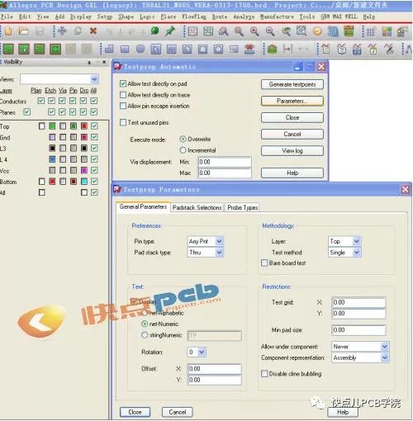The image size is (413, 421).
Task: Click the orange X Delete icon
Action: (x=93, y=31)
